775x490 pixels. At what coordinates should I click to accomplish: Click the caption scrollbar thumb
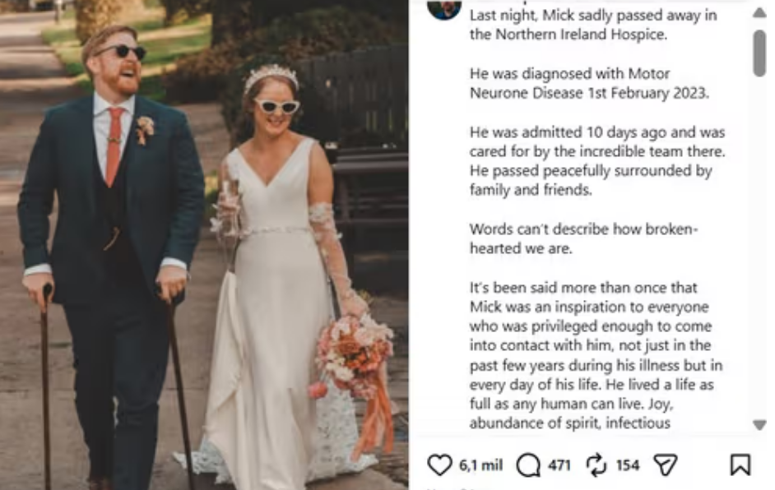pyautogui.click(x=759, y=52)
